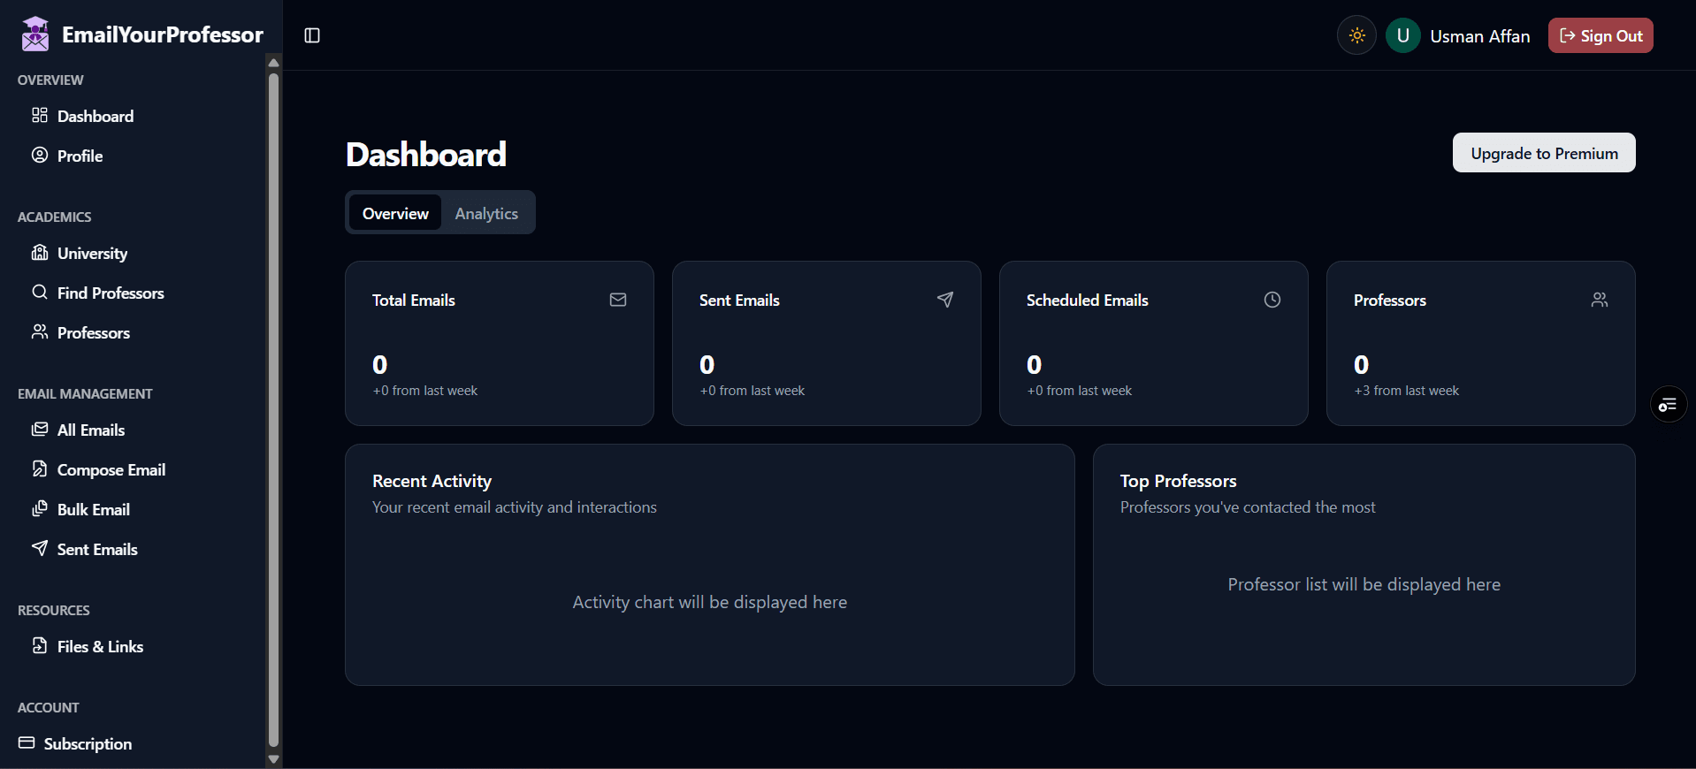Click the Scheduled Emails clock icon
Viewport: 1696px width, 769px height.
point(1272,301)
